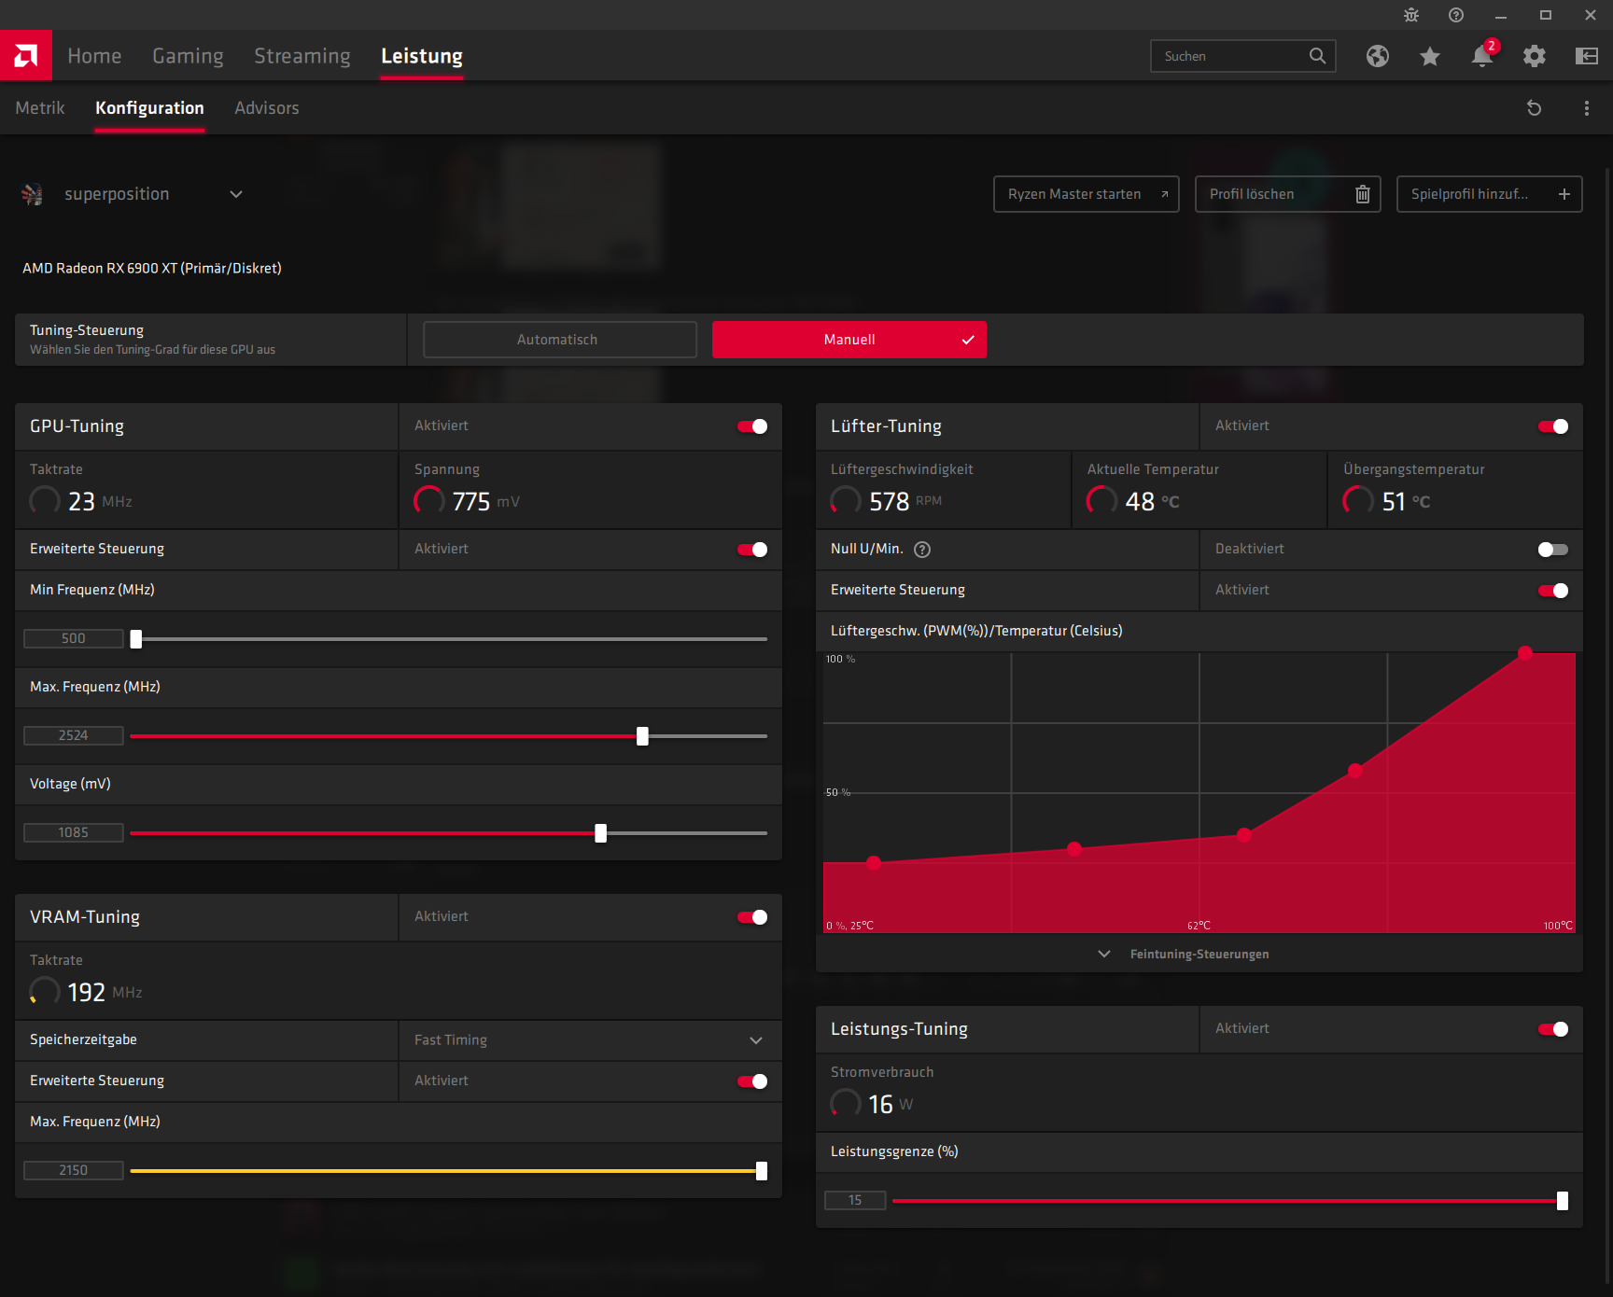Click the Profil löschen button
Screen dimensions: 1613x1297
pyautogui.click(x=1288, y=194)
